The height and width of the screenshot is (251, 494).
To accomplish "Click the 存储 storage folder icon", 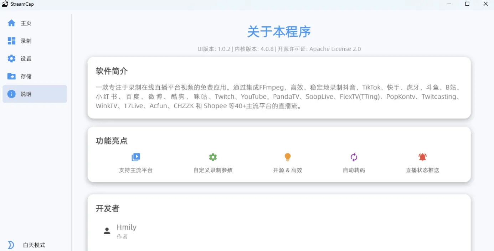I will 12,76.
